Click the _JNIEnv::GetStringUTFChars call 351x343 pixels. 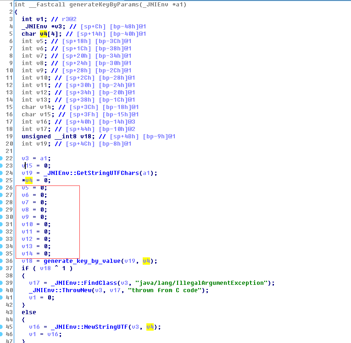[x=91, y=173]
